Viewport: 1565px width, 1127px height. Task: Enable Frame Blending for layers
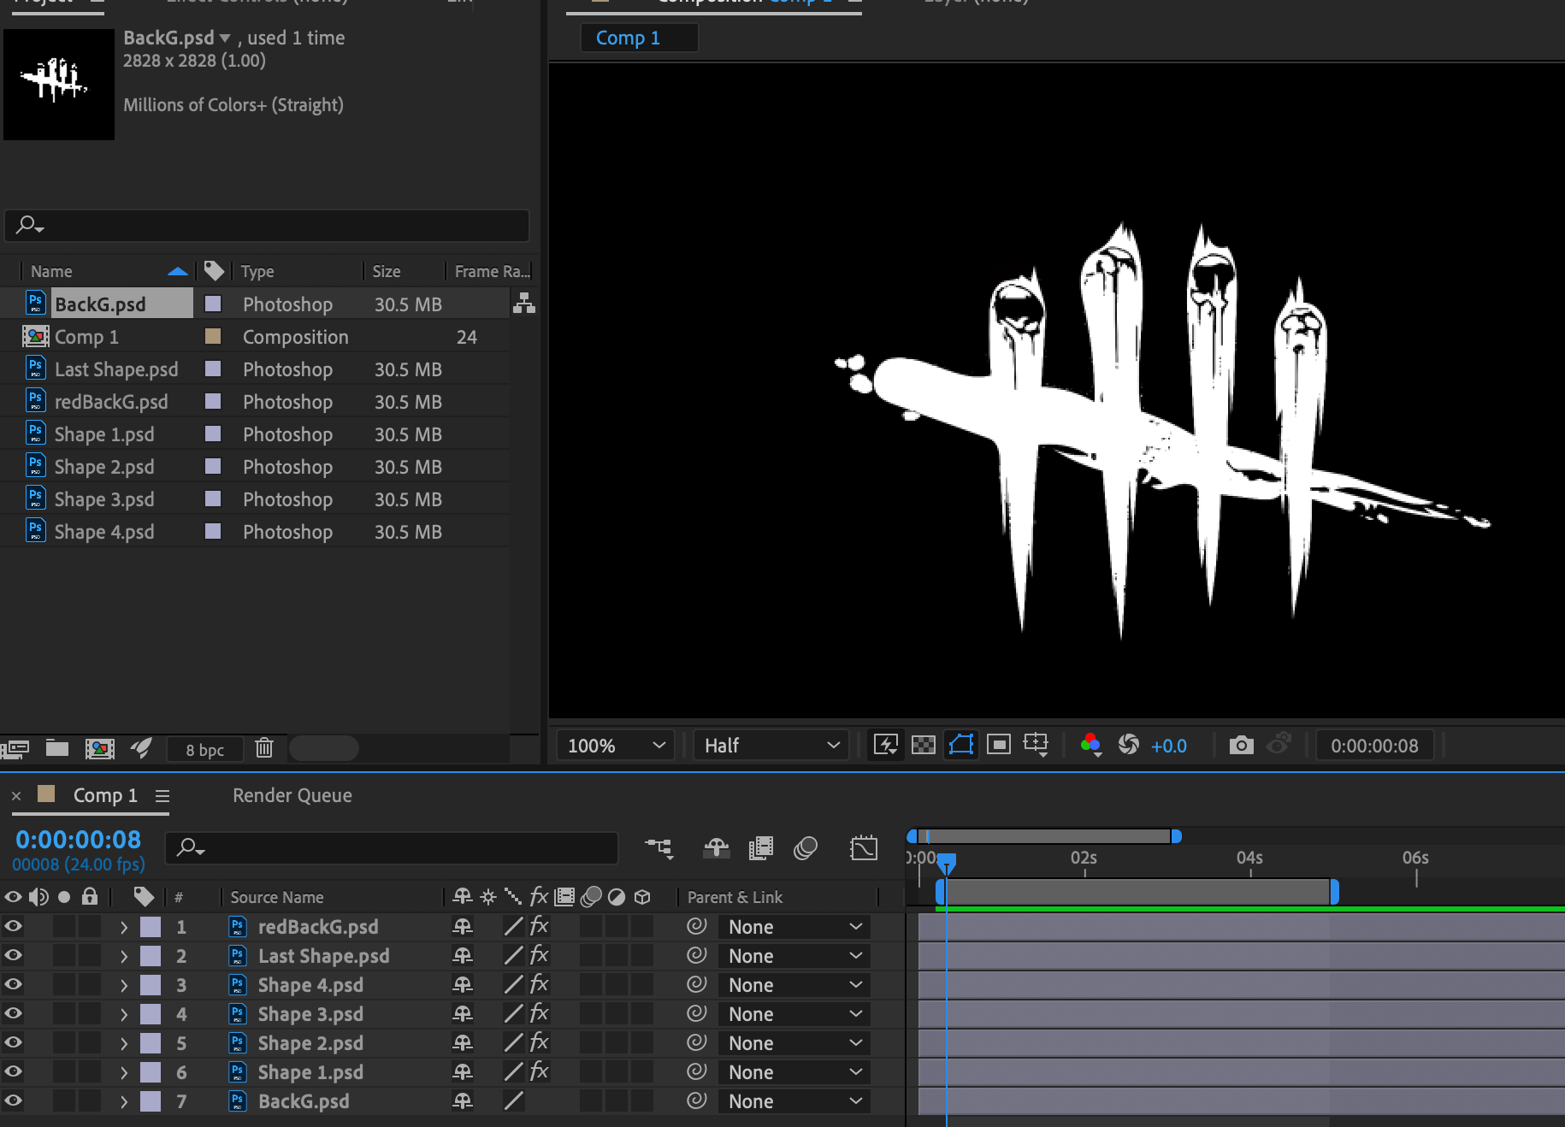point(760,848)
